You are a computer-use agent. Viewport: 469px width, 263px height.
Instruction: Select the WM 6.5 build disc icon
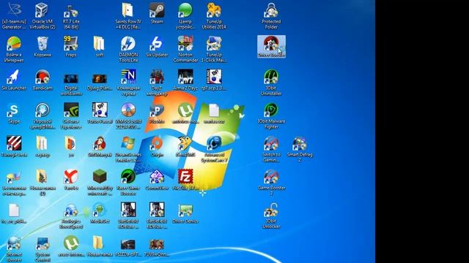point(128,116)
